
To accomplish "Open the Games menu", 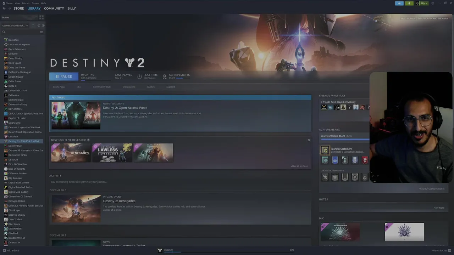I will pyautogui.click(x=35, y=3).
